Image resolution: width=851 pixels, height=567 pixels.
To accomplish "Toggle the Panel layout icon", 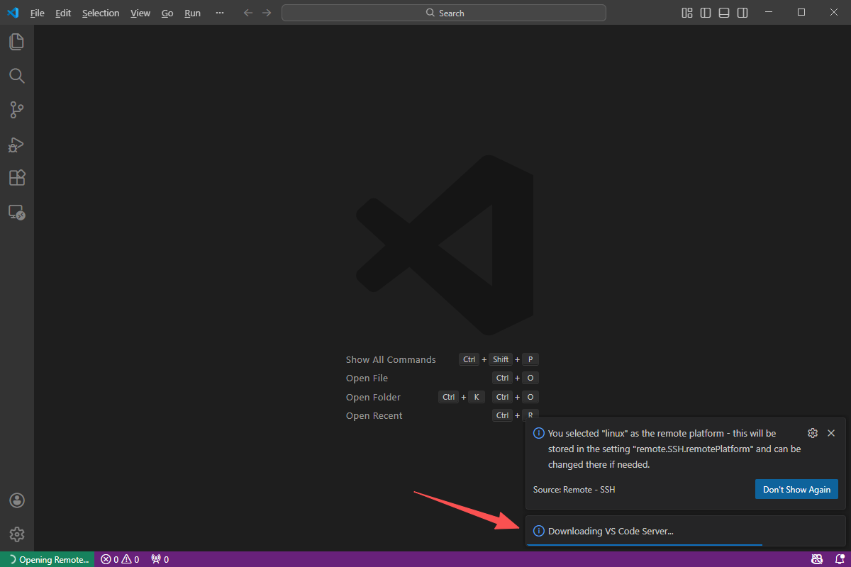I will tap(723, 12).
